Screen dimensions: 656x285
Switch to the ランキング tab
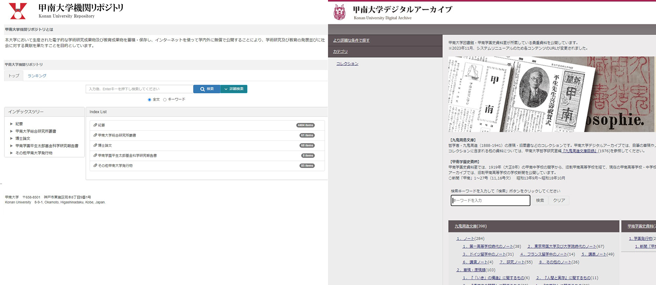[x=37, y=76]
